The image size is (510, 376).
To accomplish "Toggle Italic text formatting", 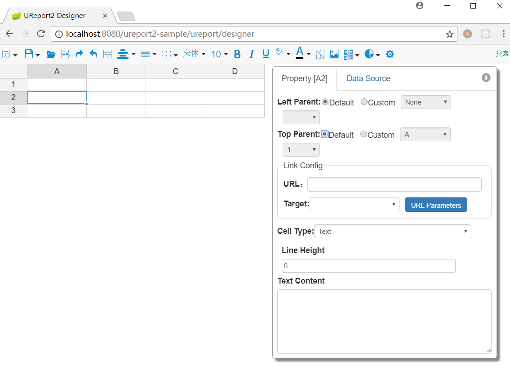I will click(252, 54).
